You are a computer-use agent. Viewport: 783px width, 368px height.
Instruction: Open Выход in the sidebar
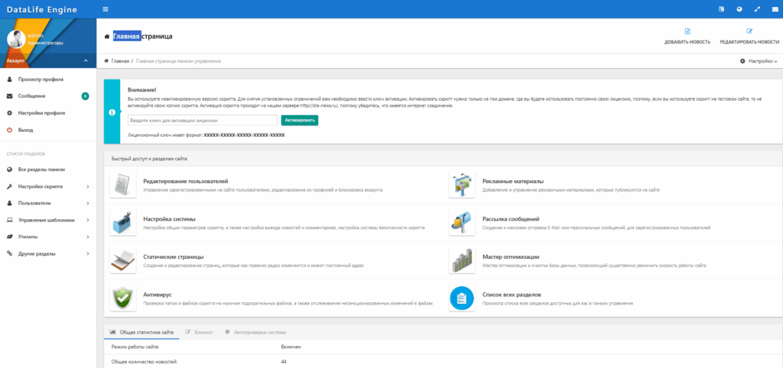coord(26,130)
